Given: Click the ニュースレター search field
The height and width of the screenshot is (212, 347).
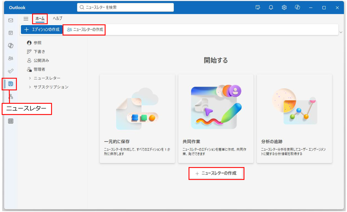Looking at the screenshot, I should click(x=125, y=7).
